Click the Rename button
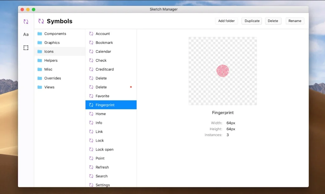Viewport: 325px width, 194px height. (x=295, y=21)
